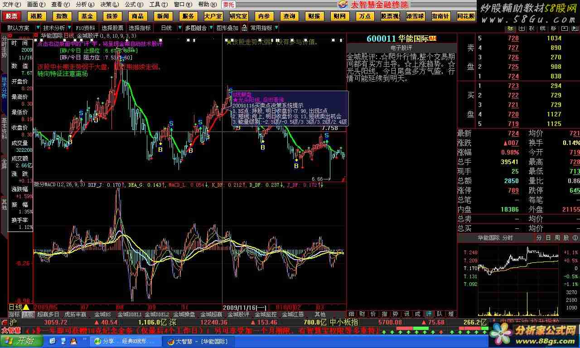
Task: Open the 公式(U) menu
Action: (x=134, y=5)
